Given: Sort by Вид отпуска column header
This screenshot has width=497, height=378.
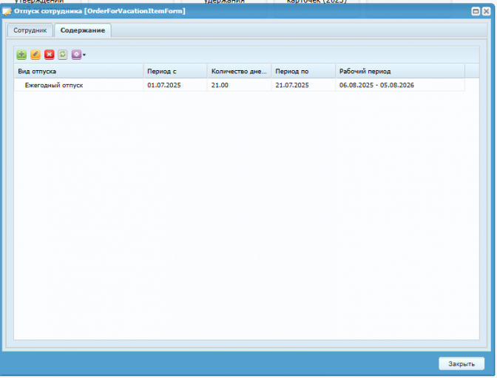Looking at the screenshot, I should [78, 71].
